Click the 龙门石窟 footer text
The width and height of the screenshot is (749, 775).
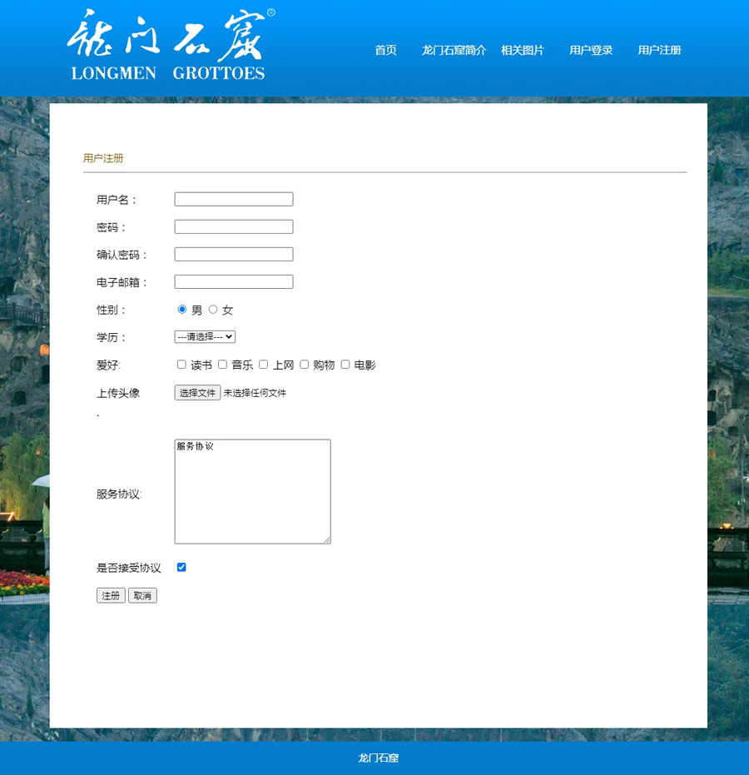pyautogui.click(x=379, y=758)
